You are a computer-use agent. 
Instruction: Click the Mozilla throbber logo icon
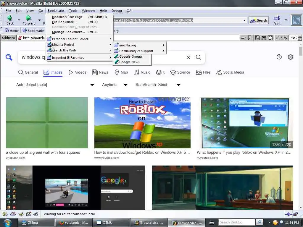[x=296, y=20]
